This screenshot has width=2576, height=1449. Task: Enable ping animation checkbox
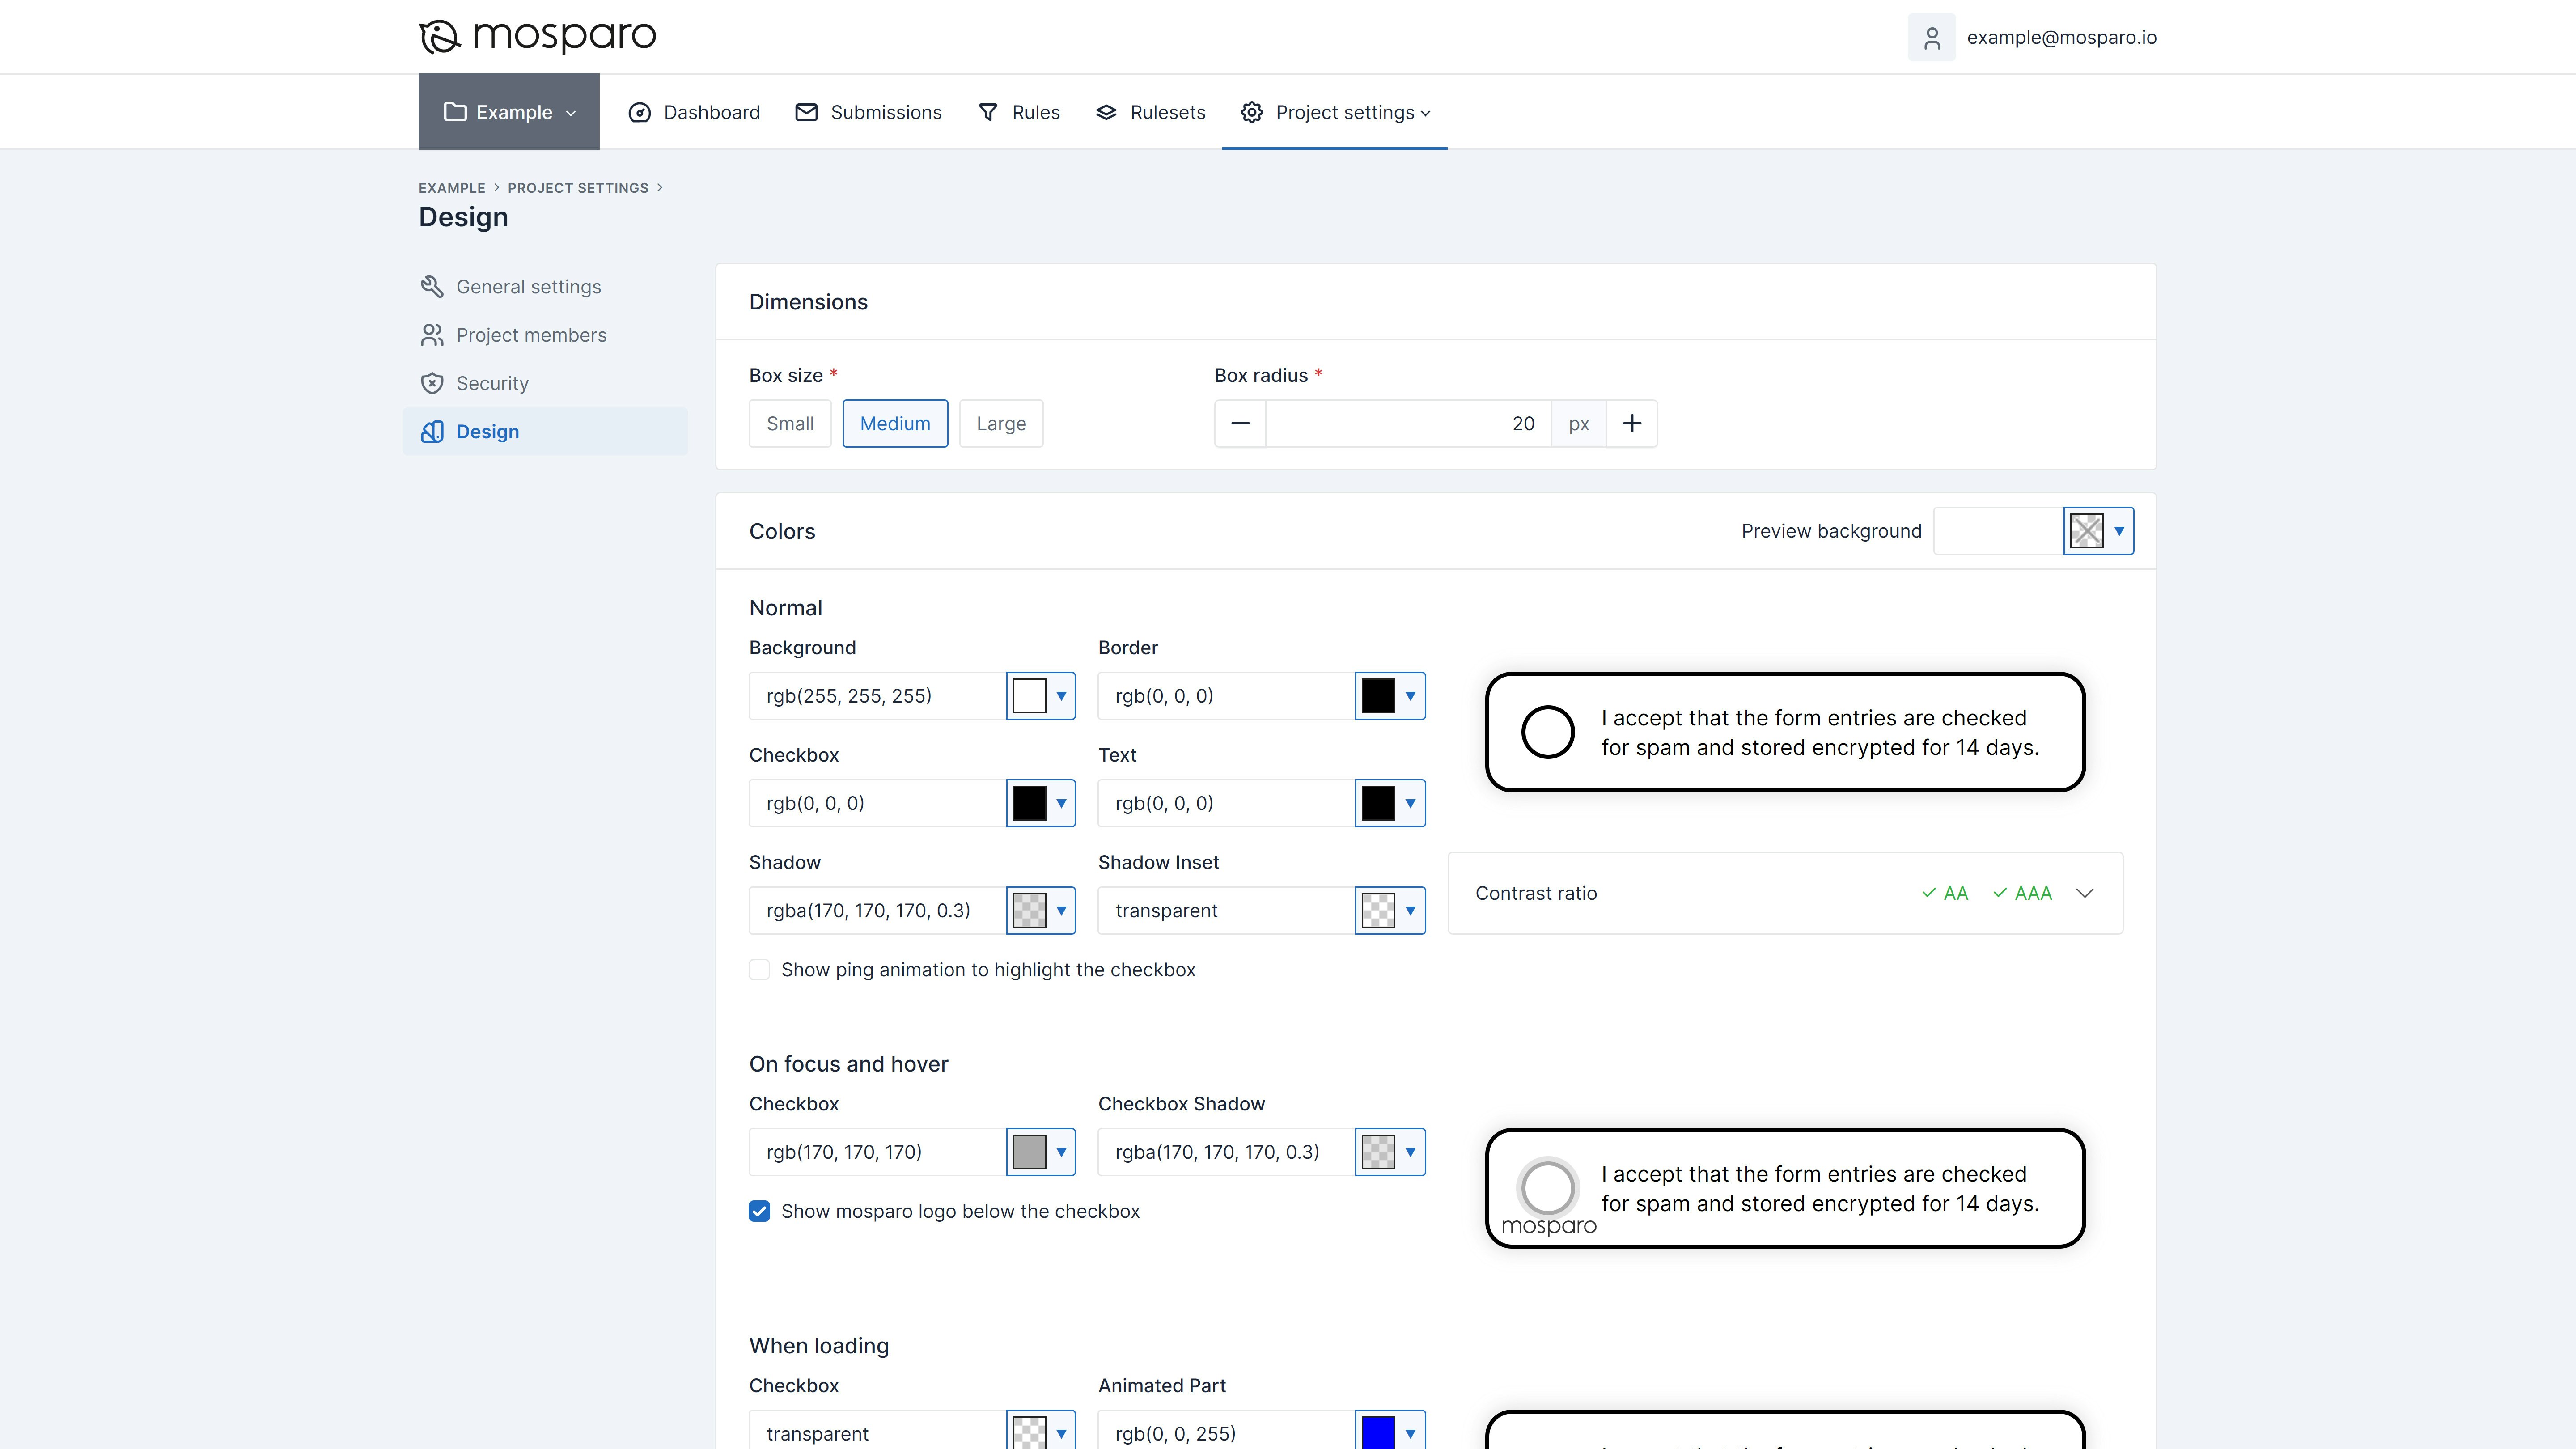(x=759, y=969)
